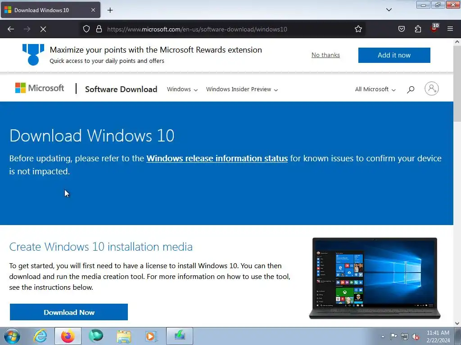461x345 pixels.
Task: Click the muted volume tray icon
Action: coord(416,336)
